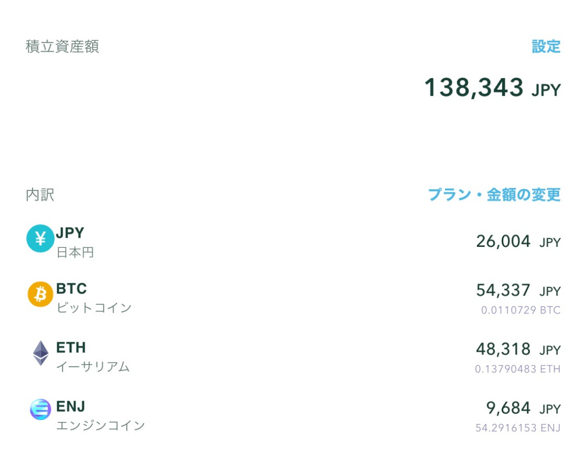
Task: Click the total 138,343 JPY amount
Action: pyautogui.click(x=492, y=88)
